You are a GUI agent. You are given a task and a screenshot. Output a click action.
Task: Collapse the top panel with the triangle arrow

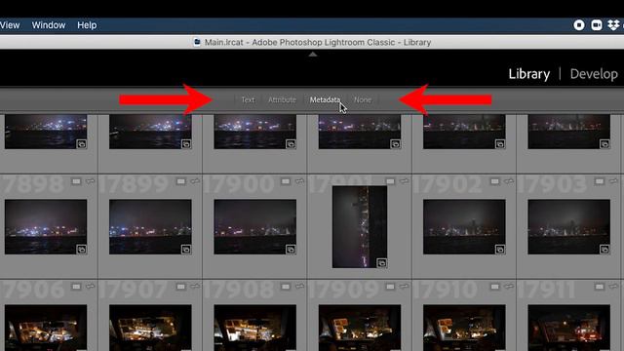coord(313,55)
